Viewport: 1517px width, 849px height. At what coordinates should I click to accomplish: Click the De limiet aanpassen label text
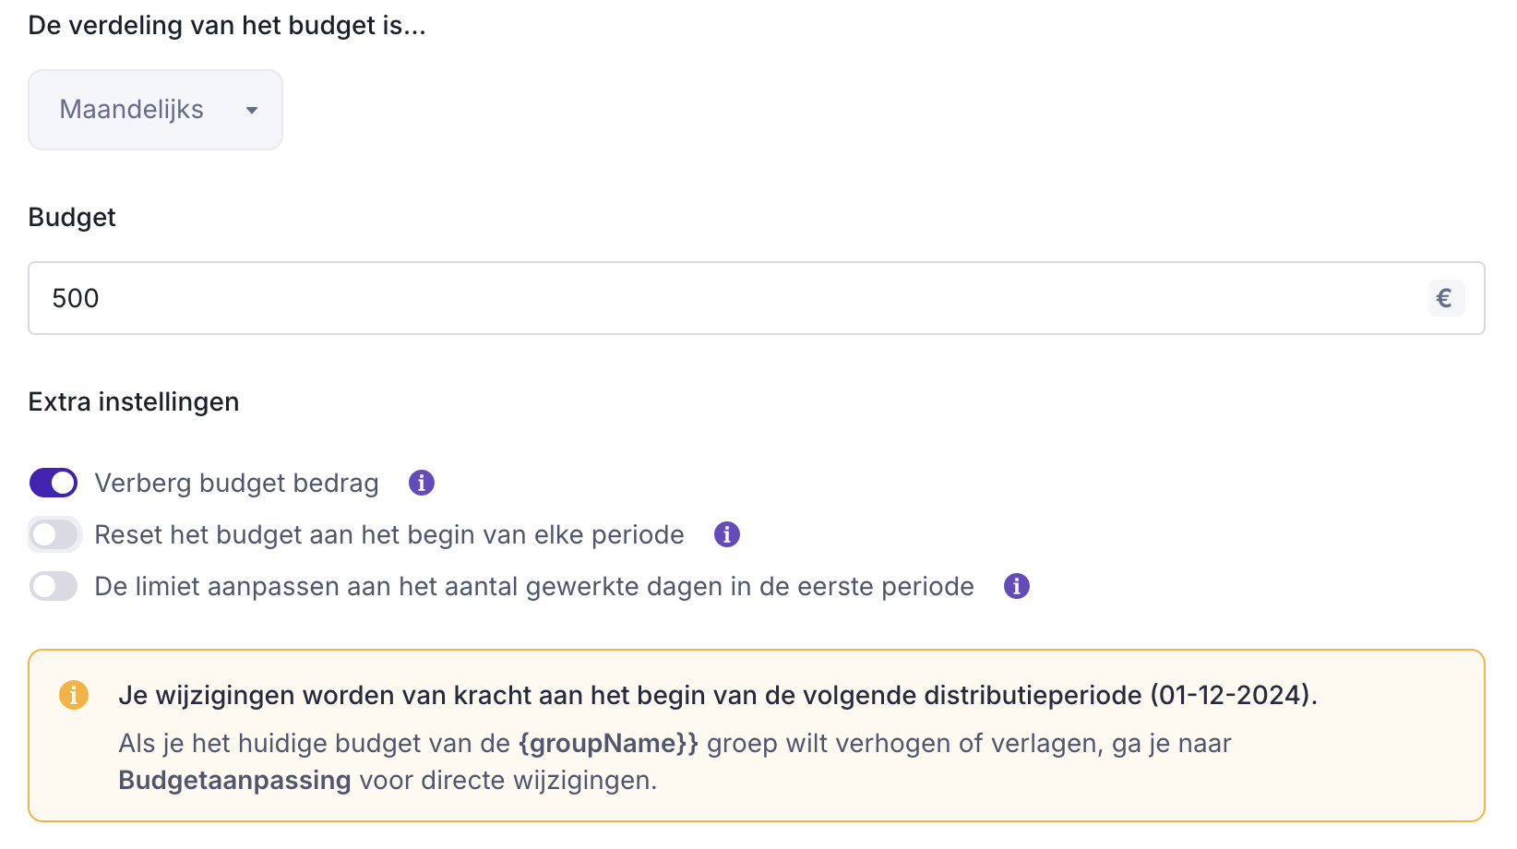click(534, 587)
